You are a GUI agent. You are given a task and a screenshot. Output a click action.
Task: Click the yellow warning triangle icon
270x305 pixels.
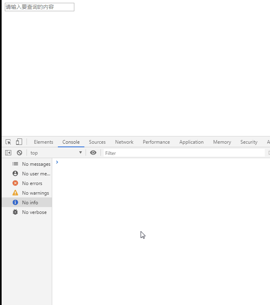tap(15, 193)
